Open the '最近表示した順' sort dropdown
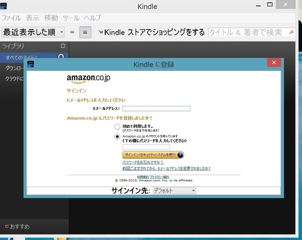Image resolution: width=302 pixels, height=240 pixels. point(33,32)
